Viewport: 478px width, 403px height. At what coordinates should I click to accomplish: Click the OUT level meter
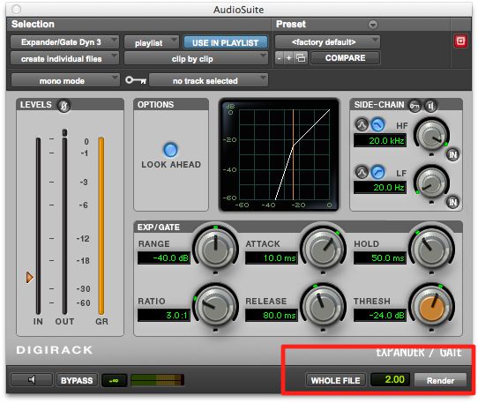[64, 226]
